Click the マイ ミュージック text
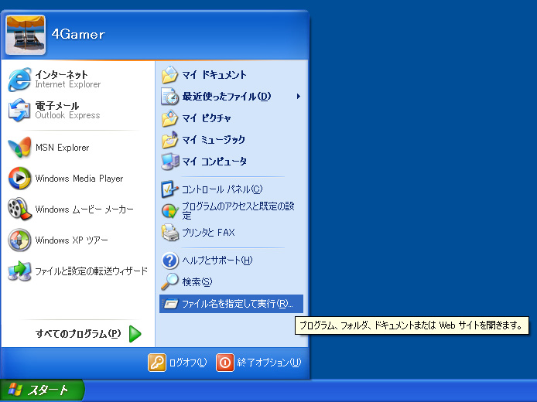 tap(214, 140)
